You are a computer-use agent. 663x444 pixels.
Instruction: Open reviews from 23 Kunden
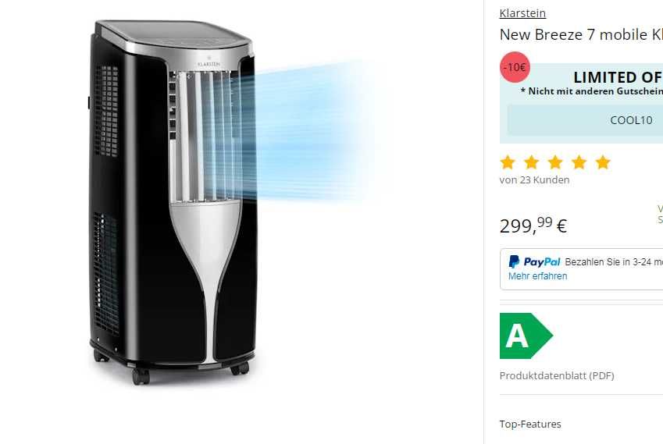[534, 180]
